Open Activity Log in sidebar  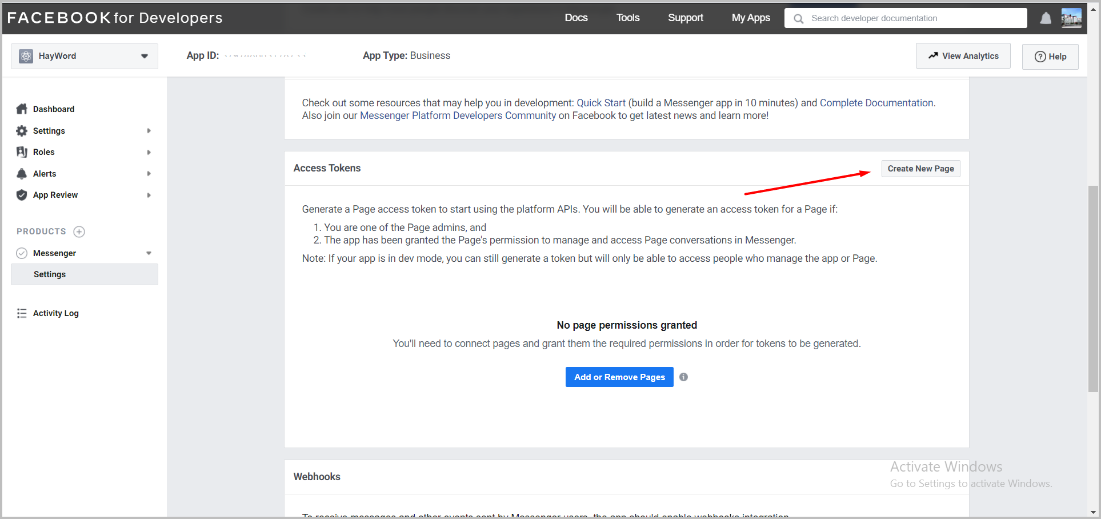pyautogui.click(x=56, y=313)
